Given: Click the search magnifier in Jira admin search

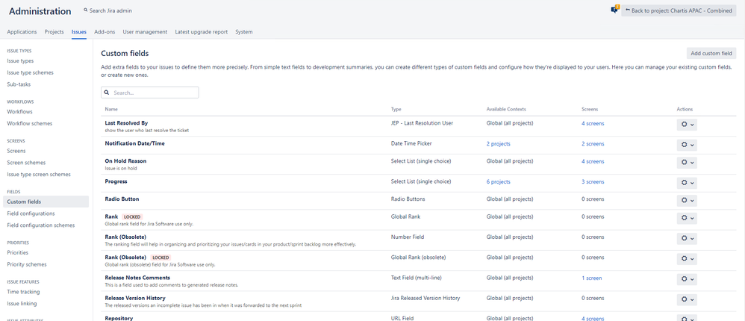Looking at the screenshot, I should 86,10.
